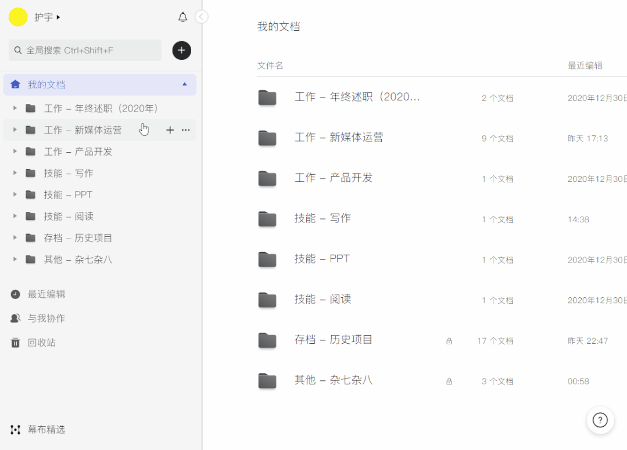Viewport: 627px width, 450px height.
Task: Open more options for 工作 – 新媒体运营
Action: (185, 130)
